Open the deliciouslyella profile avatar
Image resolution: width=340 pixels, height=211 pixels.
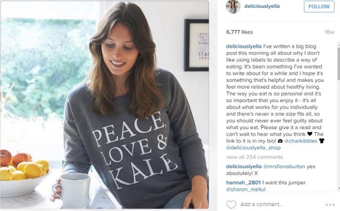tap(233, 6)
